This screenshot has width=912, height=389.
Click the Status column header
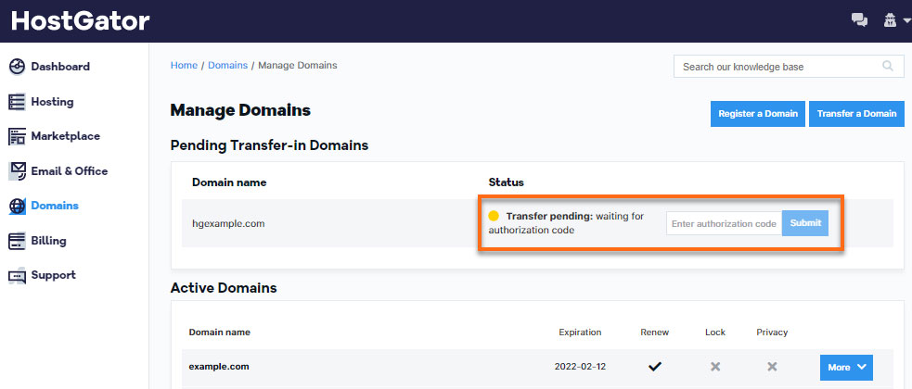coord(506,182)
